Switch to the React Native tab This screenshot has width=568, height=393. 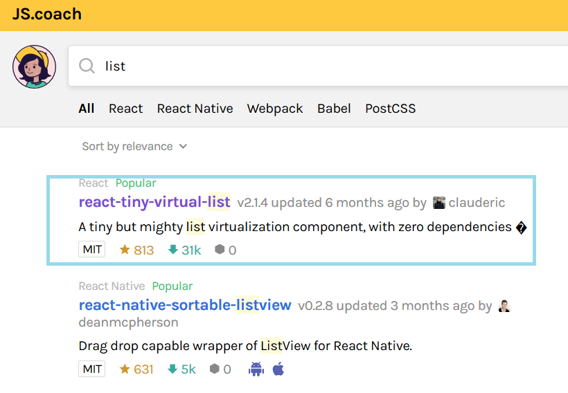tap(195, 109)
